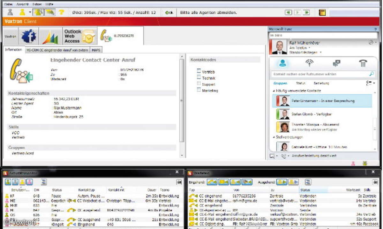Toggle incoming e-mail filter in Warteschlange

click(x=224, y=182)
